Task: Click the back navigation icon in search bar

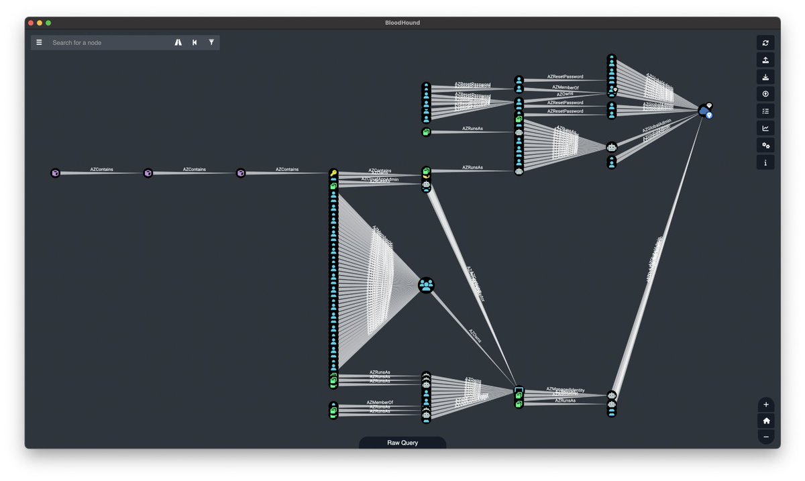Action: [195, 42]
